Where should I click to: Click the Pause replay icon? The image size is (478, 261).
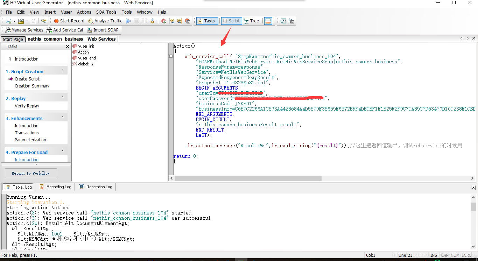coord(145,21)
